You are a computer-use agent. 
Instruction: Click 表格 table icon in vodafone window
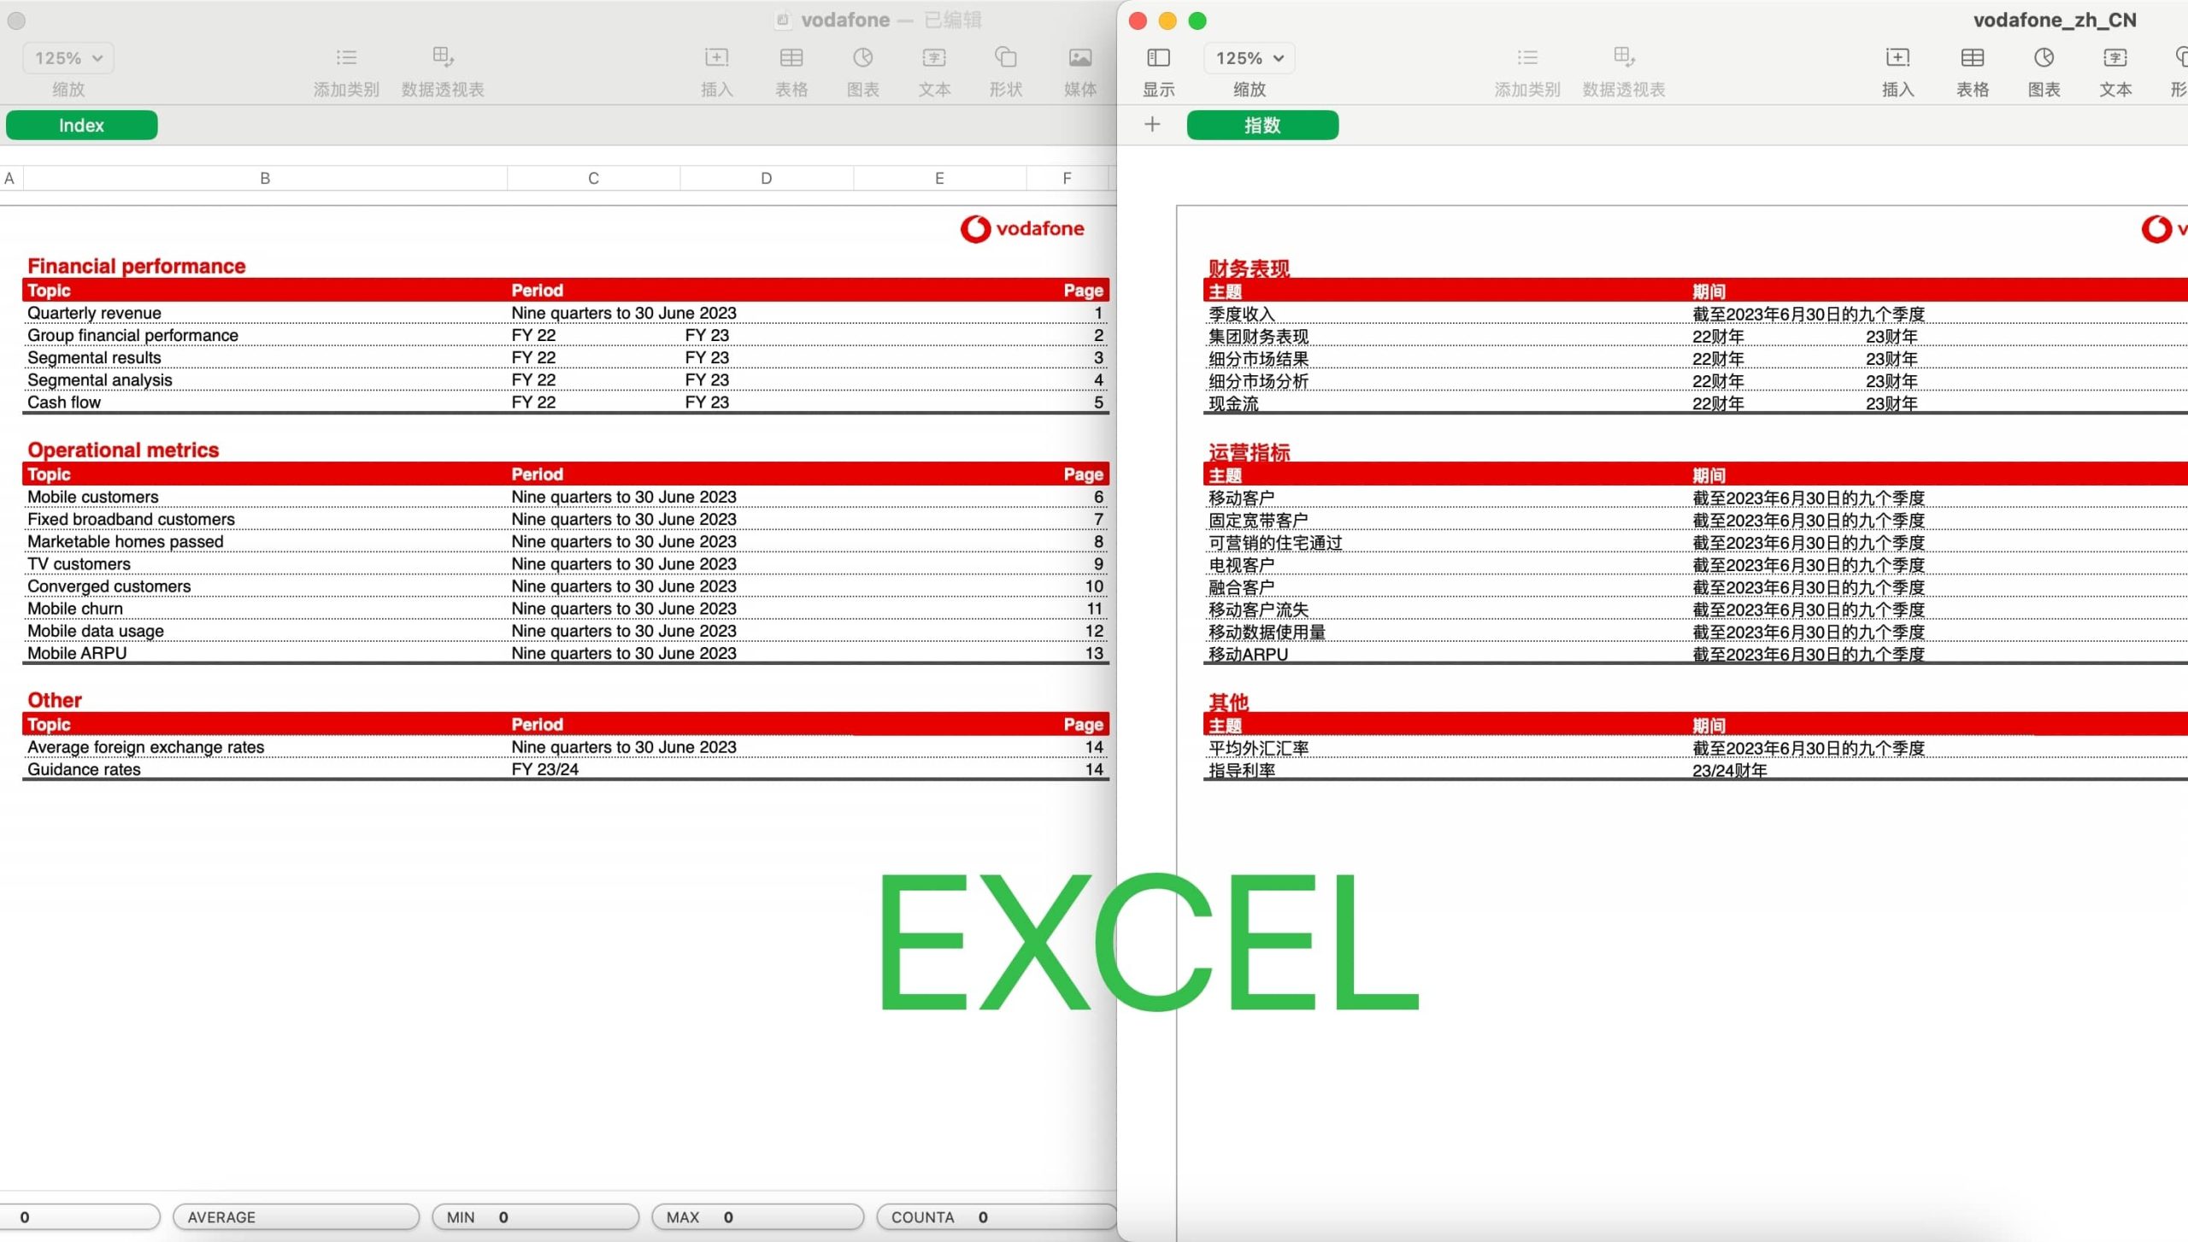click(791, 57)
